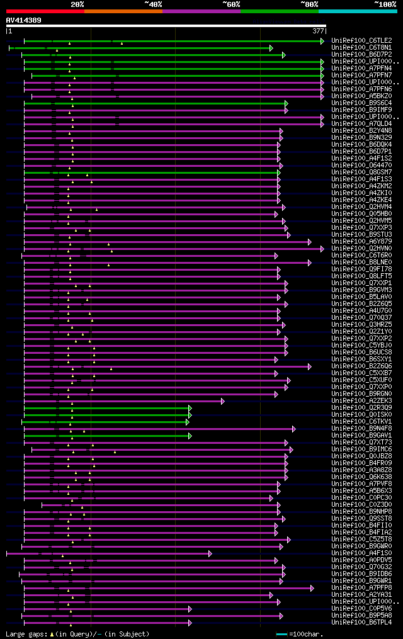Click the UniRef100_C5YBJ0 label
This screenshot has width=403, height=639.
(x=361, y=346)
